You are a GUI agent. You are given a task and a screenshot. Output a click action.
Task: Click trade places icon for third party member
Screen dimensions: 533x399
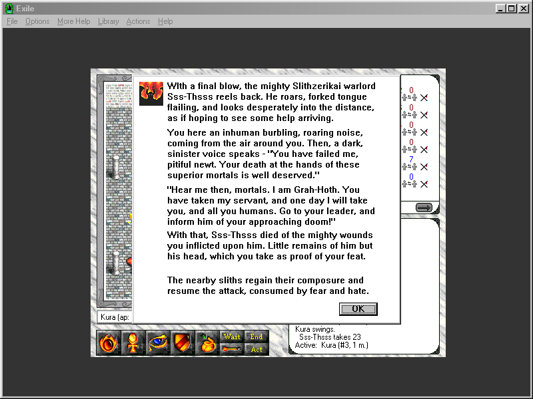click(x=409, y=132)
